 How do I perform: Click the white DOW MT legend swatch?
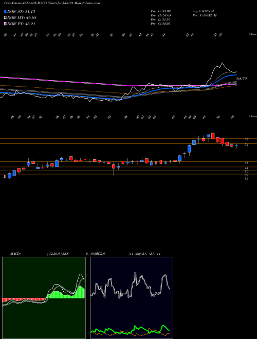[5, 18]
